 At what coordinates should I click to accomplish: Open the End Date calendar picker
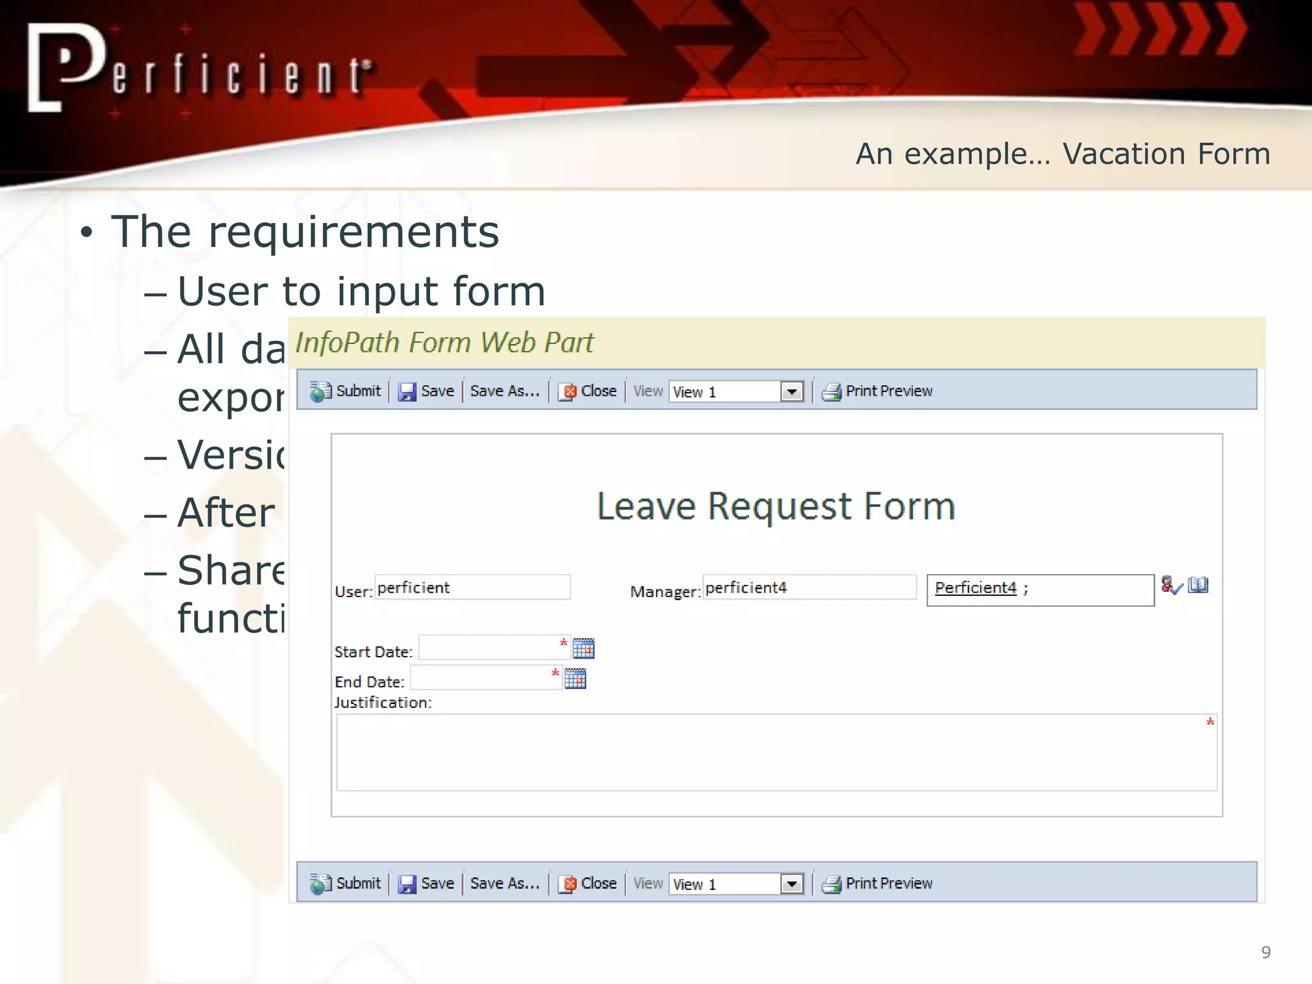click(x=575, y=678)
